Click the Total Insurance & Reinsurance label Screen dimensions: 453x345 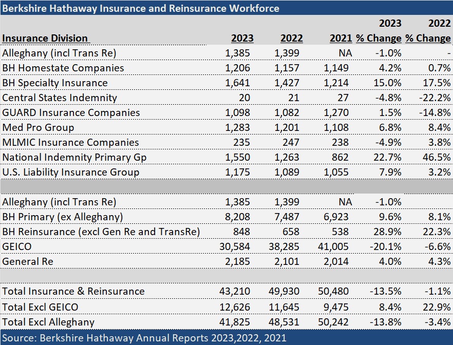[73, 292]
